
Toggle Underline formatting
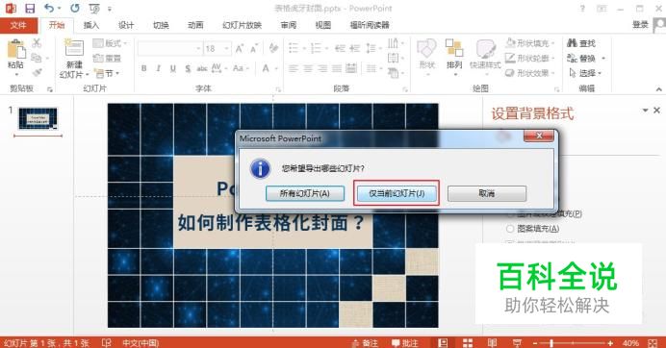tap(173, 68)
